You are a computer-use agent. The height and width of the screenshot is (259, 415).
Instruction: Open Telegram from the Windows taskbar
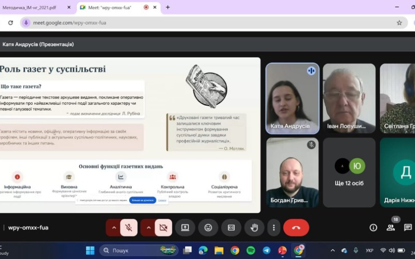[267, 250]
